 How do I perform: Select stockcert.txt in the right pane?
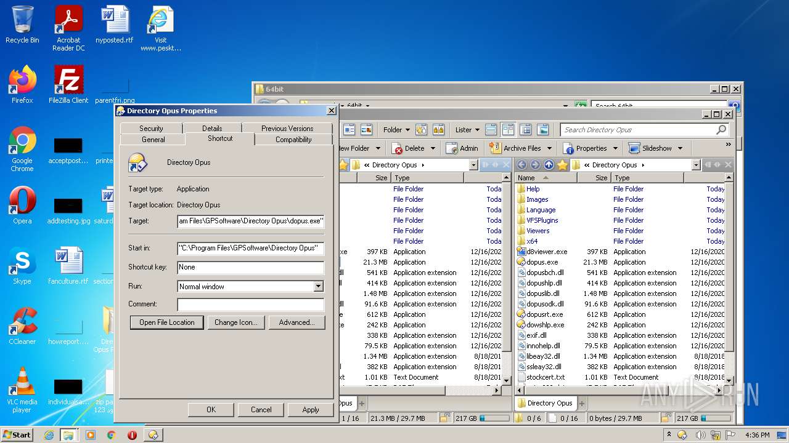(x=545, y=377)
